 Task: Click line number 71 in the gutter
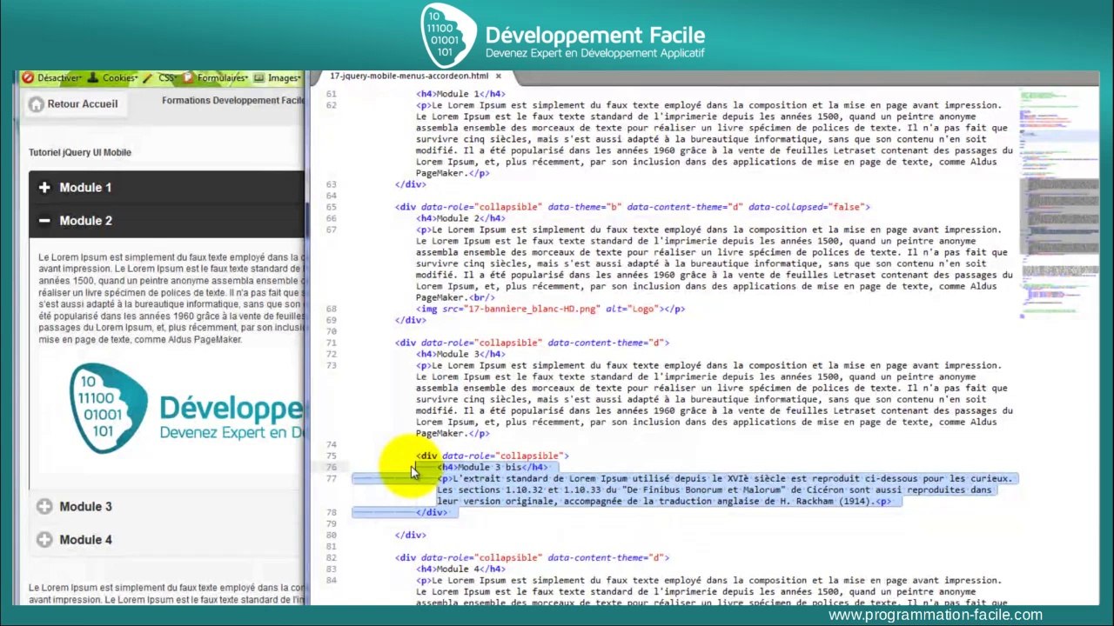(x=331, y=343)
